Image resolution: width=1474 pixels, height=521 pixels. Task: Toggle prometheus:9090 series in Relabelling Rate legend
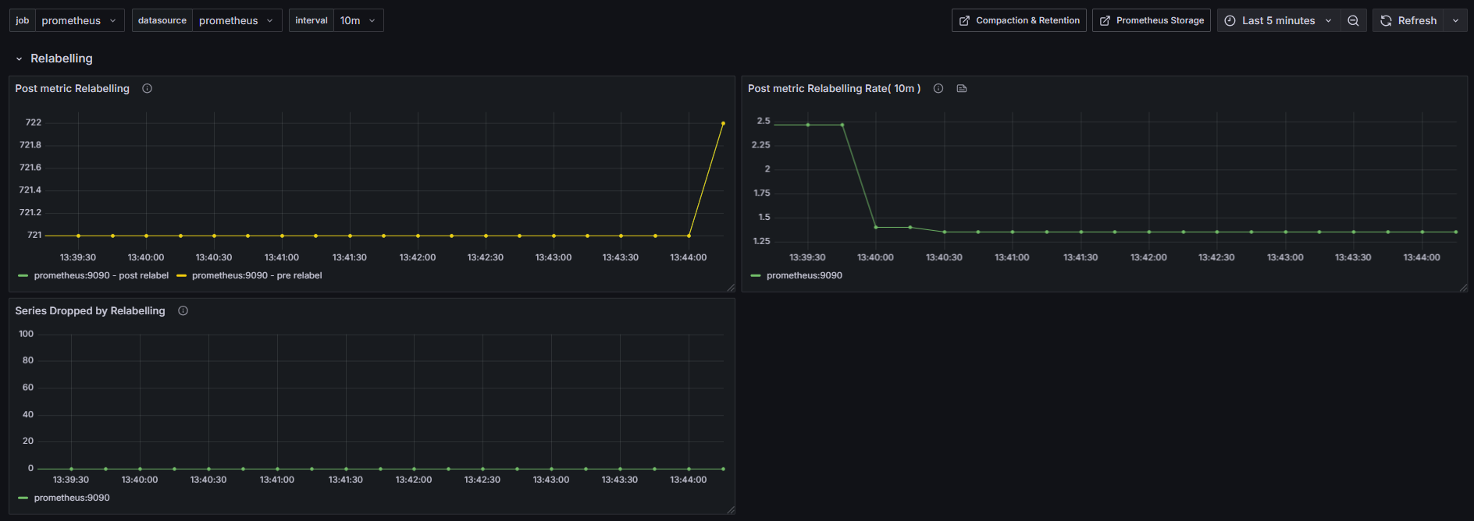803,276
